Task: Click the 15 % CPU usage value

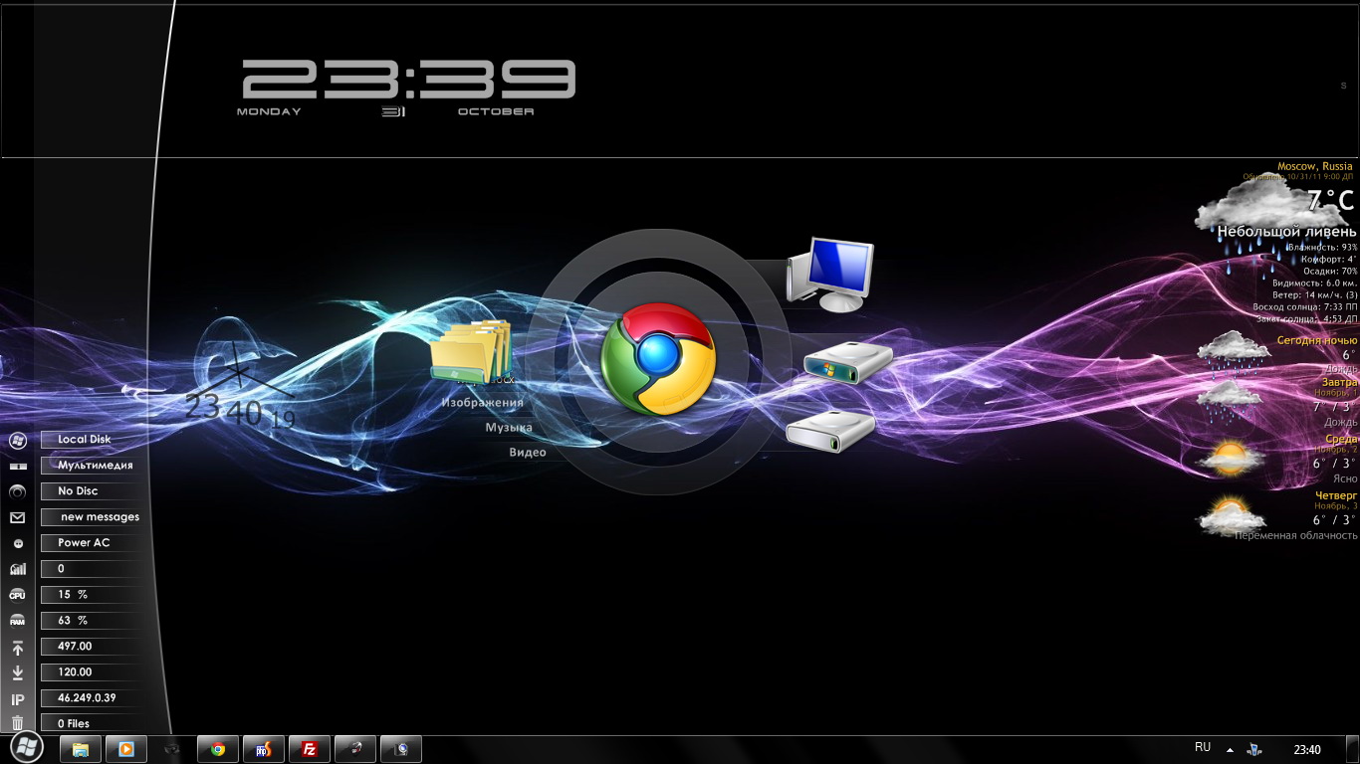Action: pyautogui.click(x=73, y=595)
